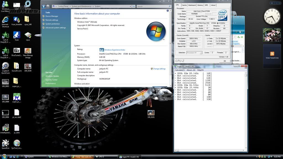Open the 100_0099 image file
Screen dimensions: 283x159
coord(6,99)
